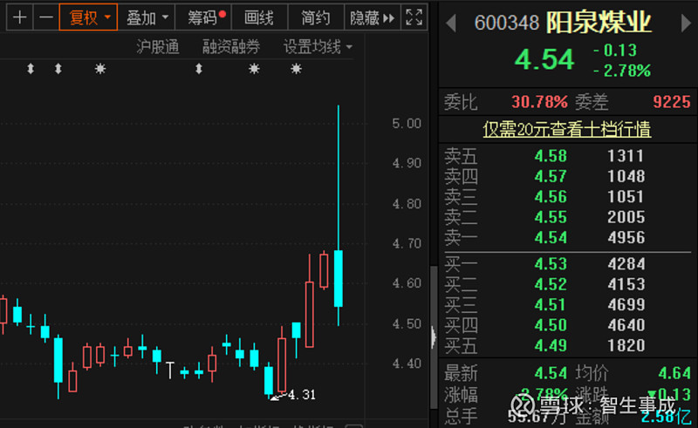
Task: Click the 卖一 volume 4956
Action: pyautogui.click(x=626, y=238)
